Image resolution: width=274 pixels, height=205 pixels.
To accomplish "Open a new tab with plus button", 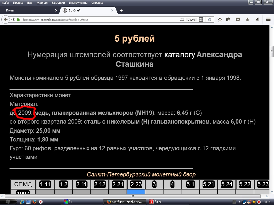I will coord(121,10).
